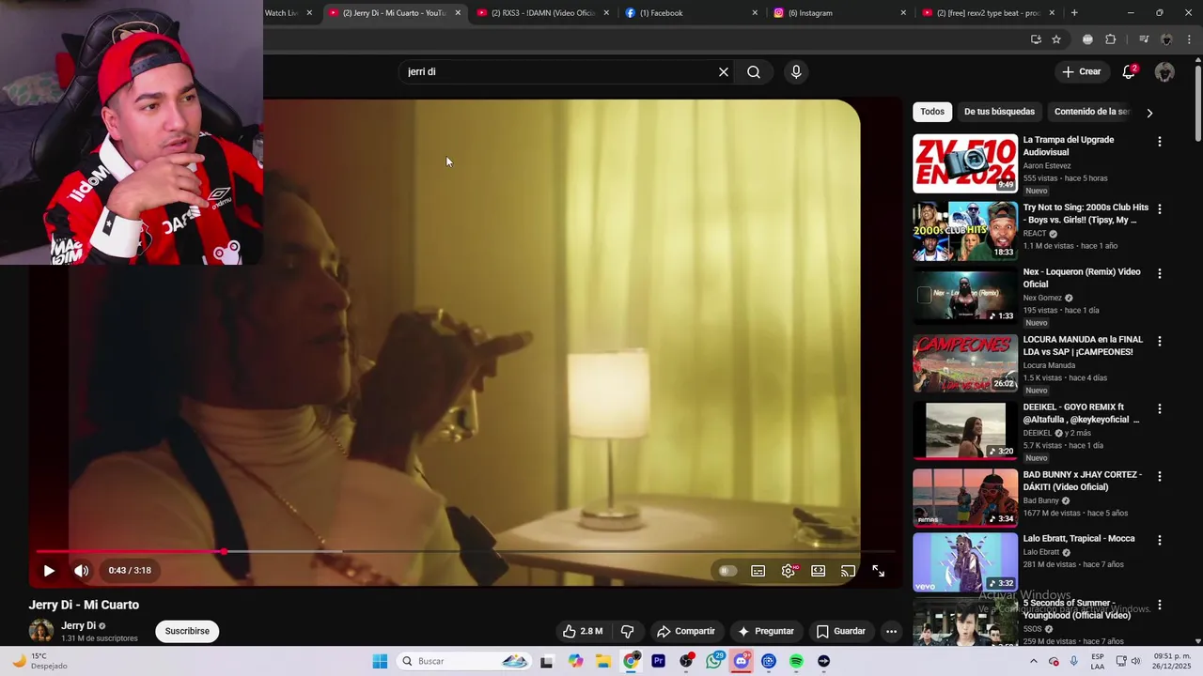Bookmark this page with star icon

(1056, 39)
